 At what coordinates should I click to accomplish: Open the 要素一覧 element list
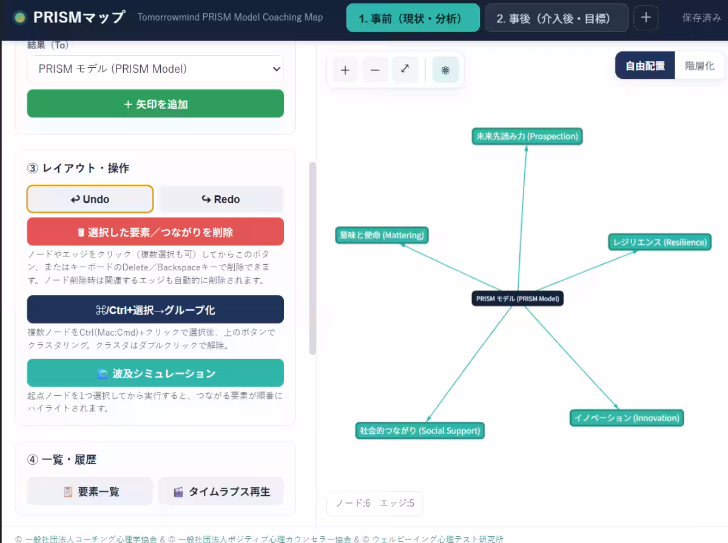[90, 491]
